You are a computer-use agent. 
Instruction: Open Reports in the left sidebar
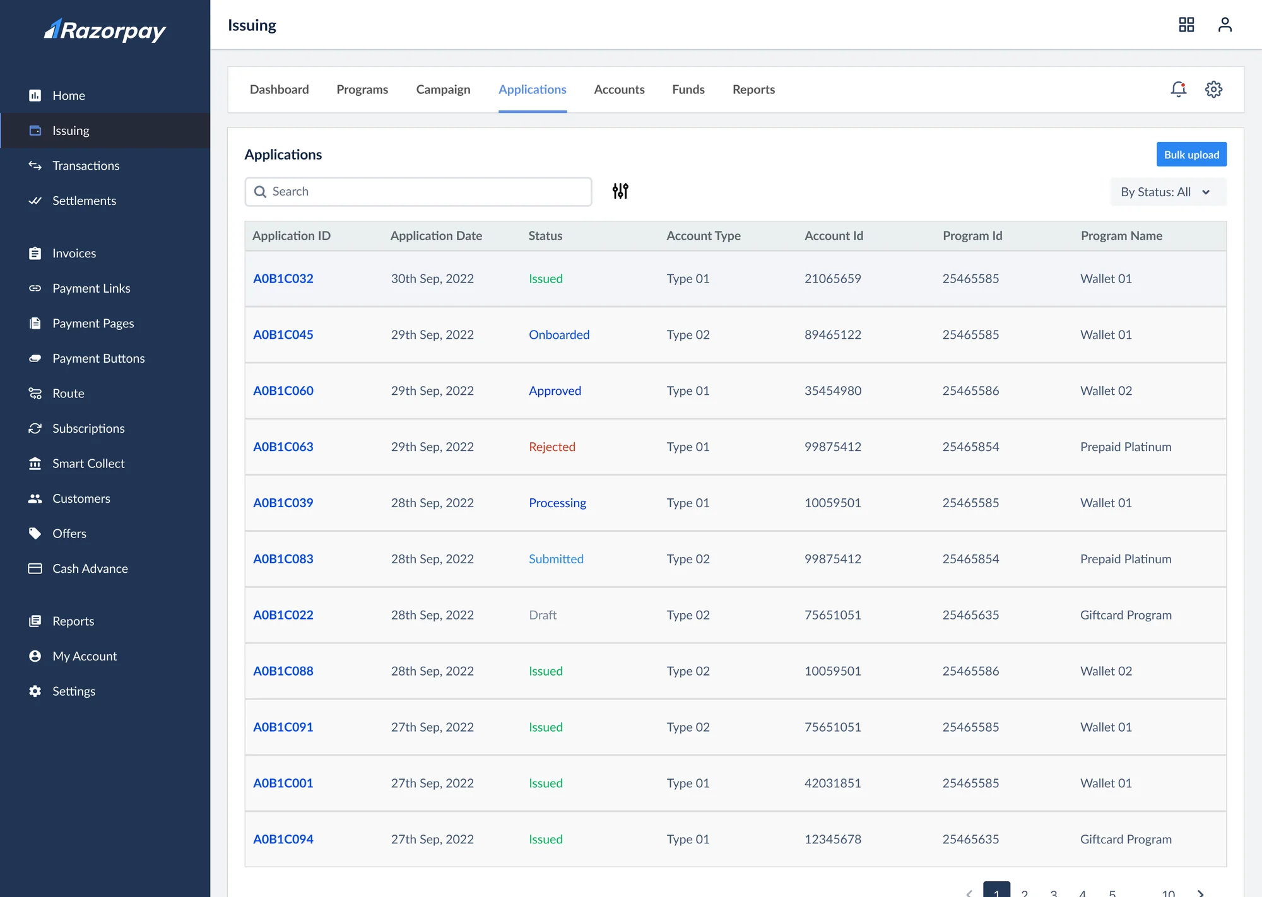(x=73, y=621)
